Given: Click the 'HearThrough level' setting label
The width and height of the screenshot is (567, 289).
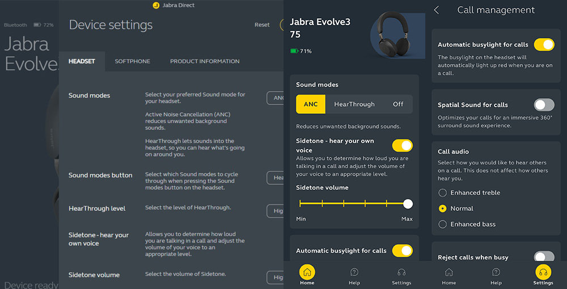Looking at the screenshot, I should 97,209.
